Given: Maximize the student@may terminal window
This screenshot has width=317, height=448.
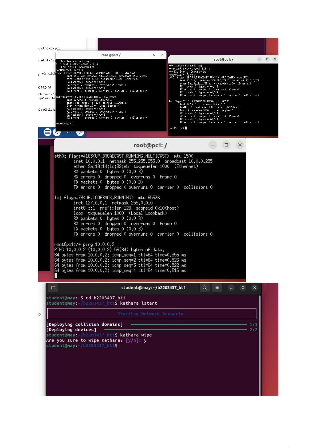Looking at the screenshot, I should coord(243,288).
